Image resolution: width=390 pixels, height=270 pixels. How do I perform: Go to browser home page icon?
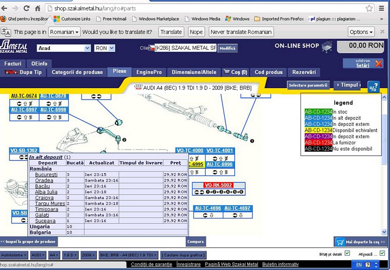[x=37, y=9]
